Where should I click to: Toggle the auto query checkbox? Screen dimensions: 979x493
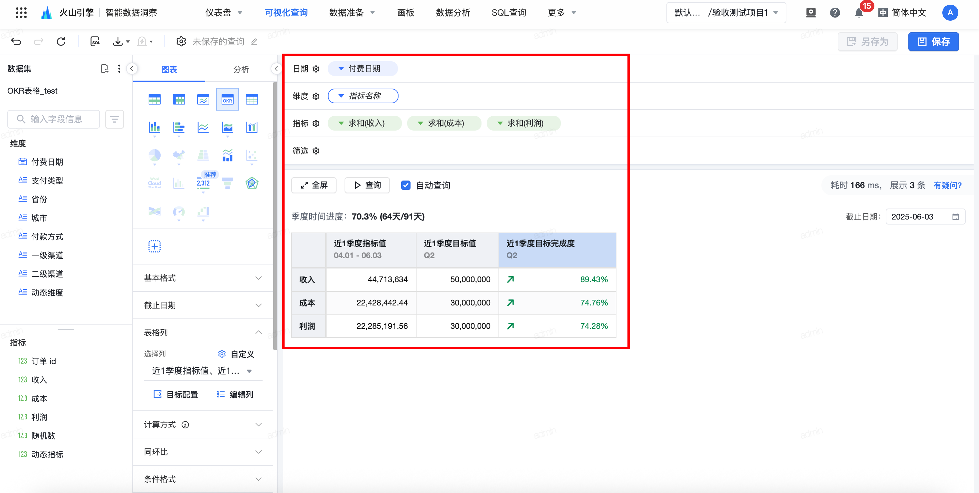[406, 185]
